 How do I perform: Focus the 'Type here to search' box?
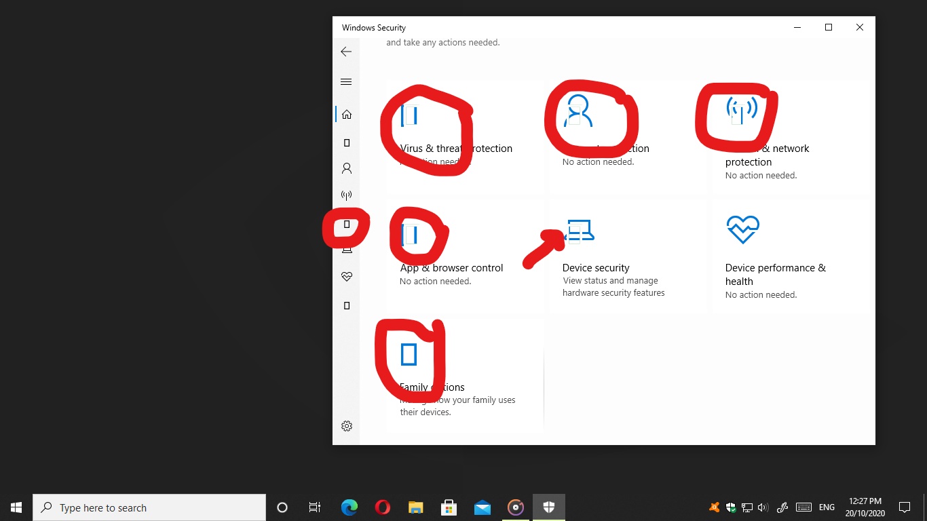pyautogui.click(x=149, y=507)
